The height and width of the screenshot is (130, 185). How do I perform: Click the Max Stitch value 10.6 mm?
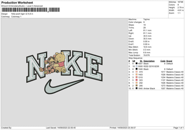pos(147,47)
